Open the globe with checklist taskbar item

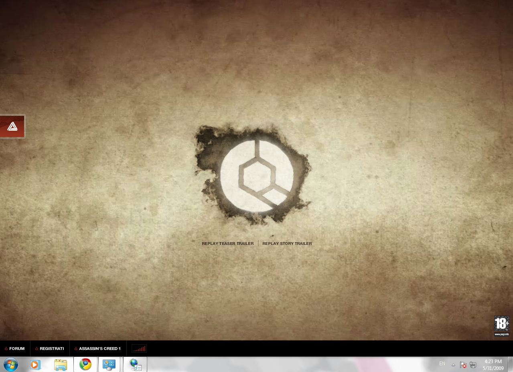coord(135,364)
